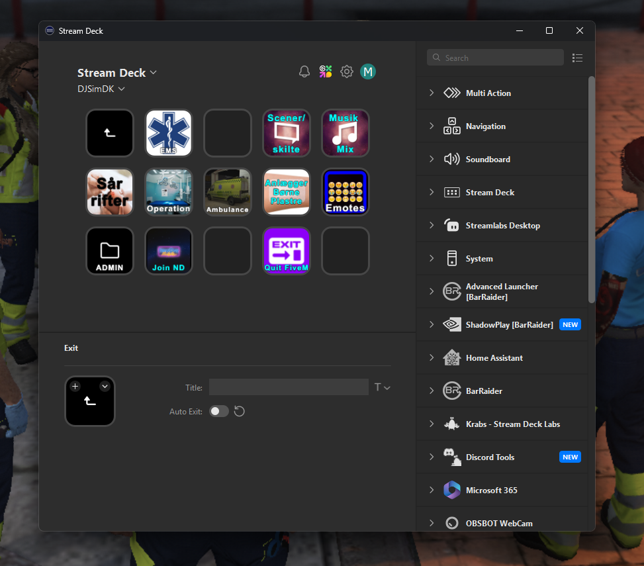Open the user account avatar M
The image size is (644, 566).
tap(368, 71)
